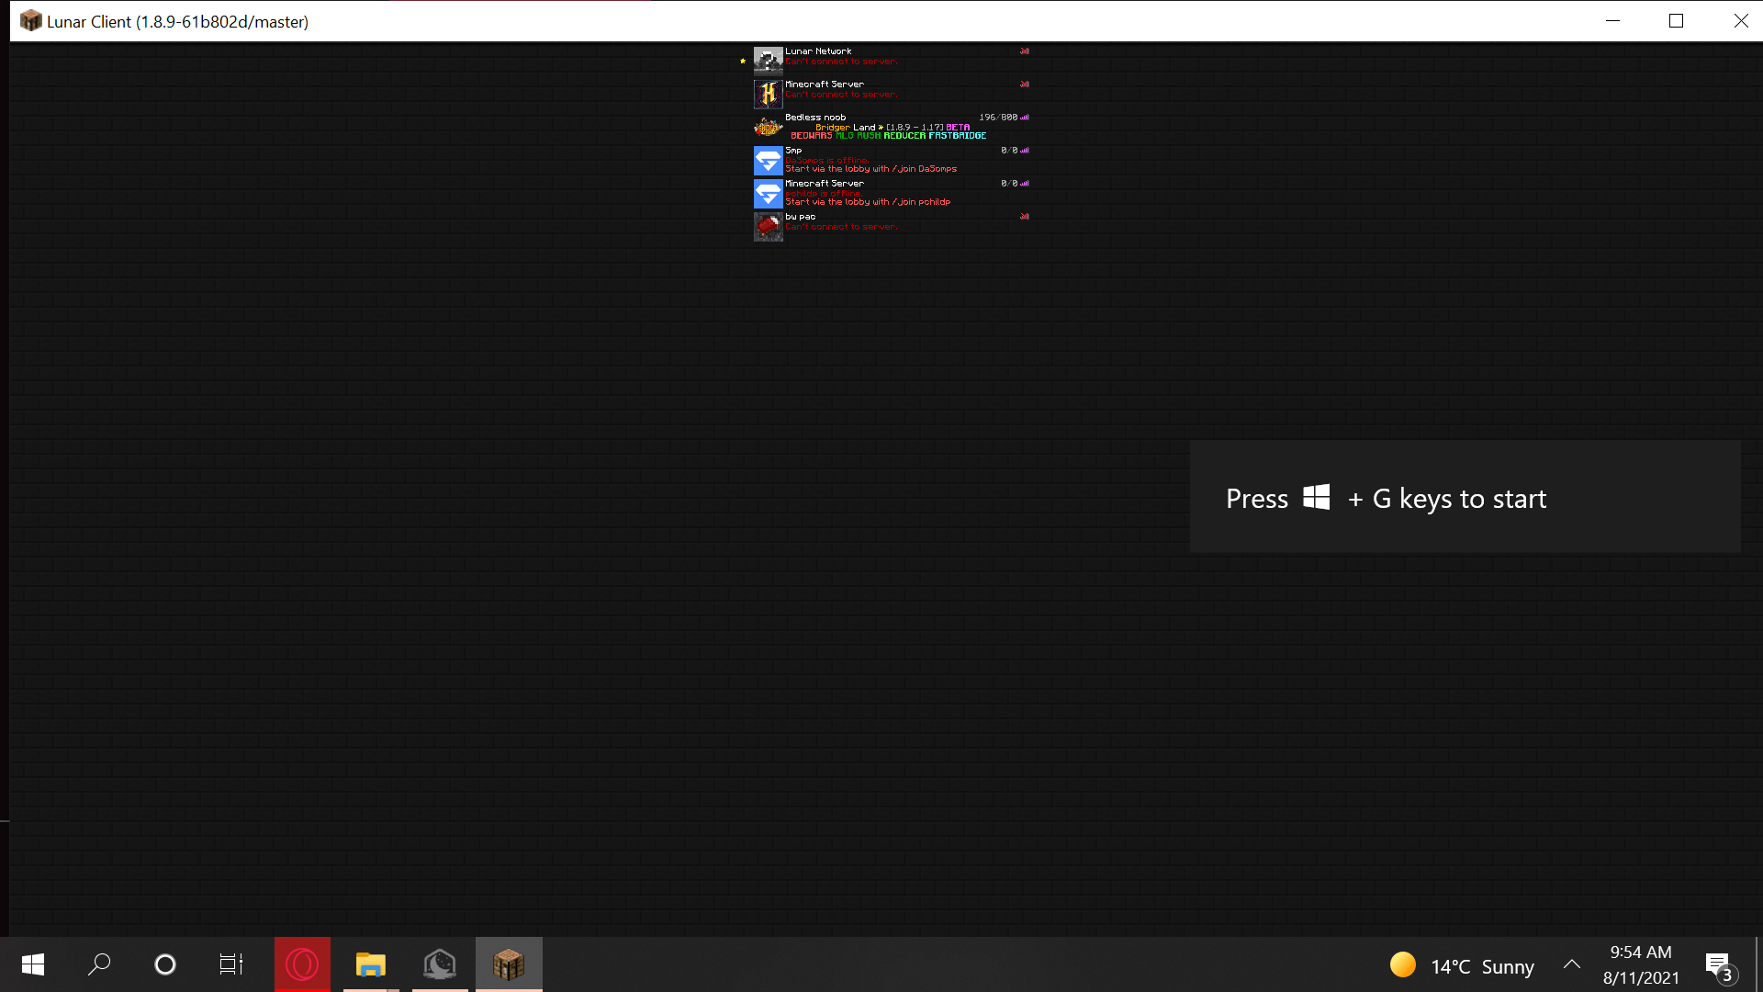Click the Smp server name text
The image size is (1763, 992).
point(793,151)
